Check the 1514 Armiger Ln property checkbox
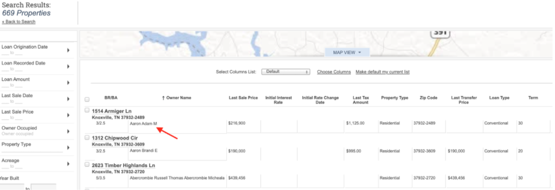This screenshot has height=190, width=555. [87, 110]
